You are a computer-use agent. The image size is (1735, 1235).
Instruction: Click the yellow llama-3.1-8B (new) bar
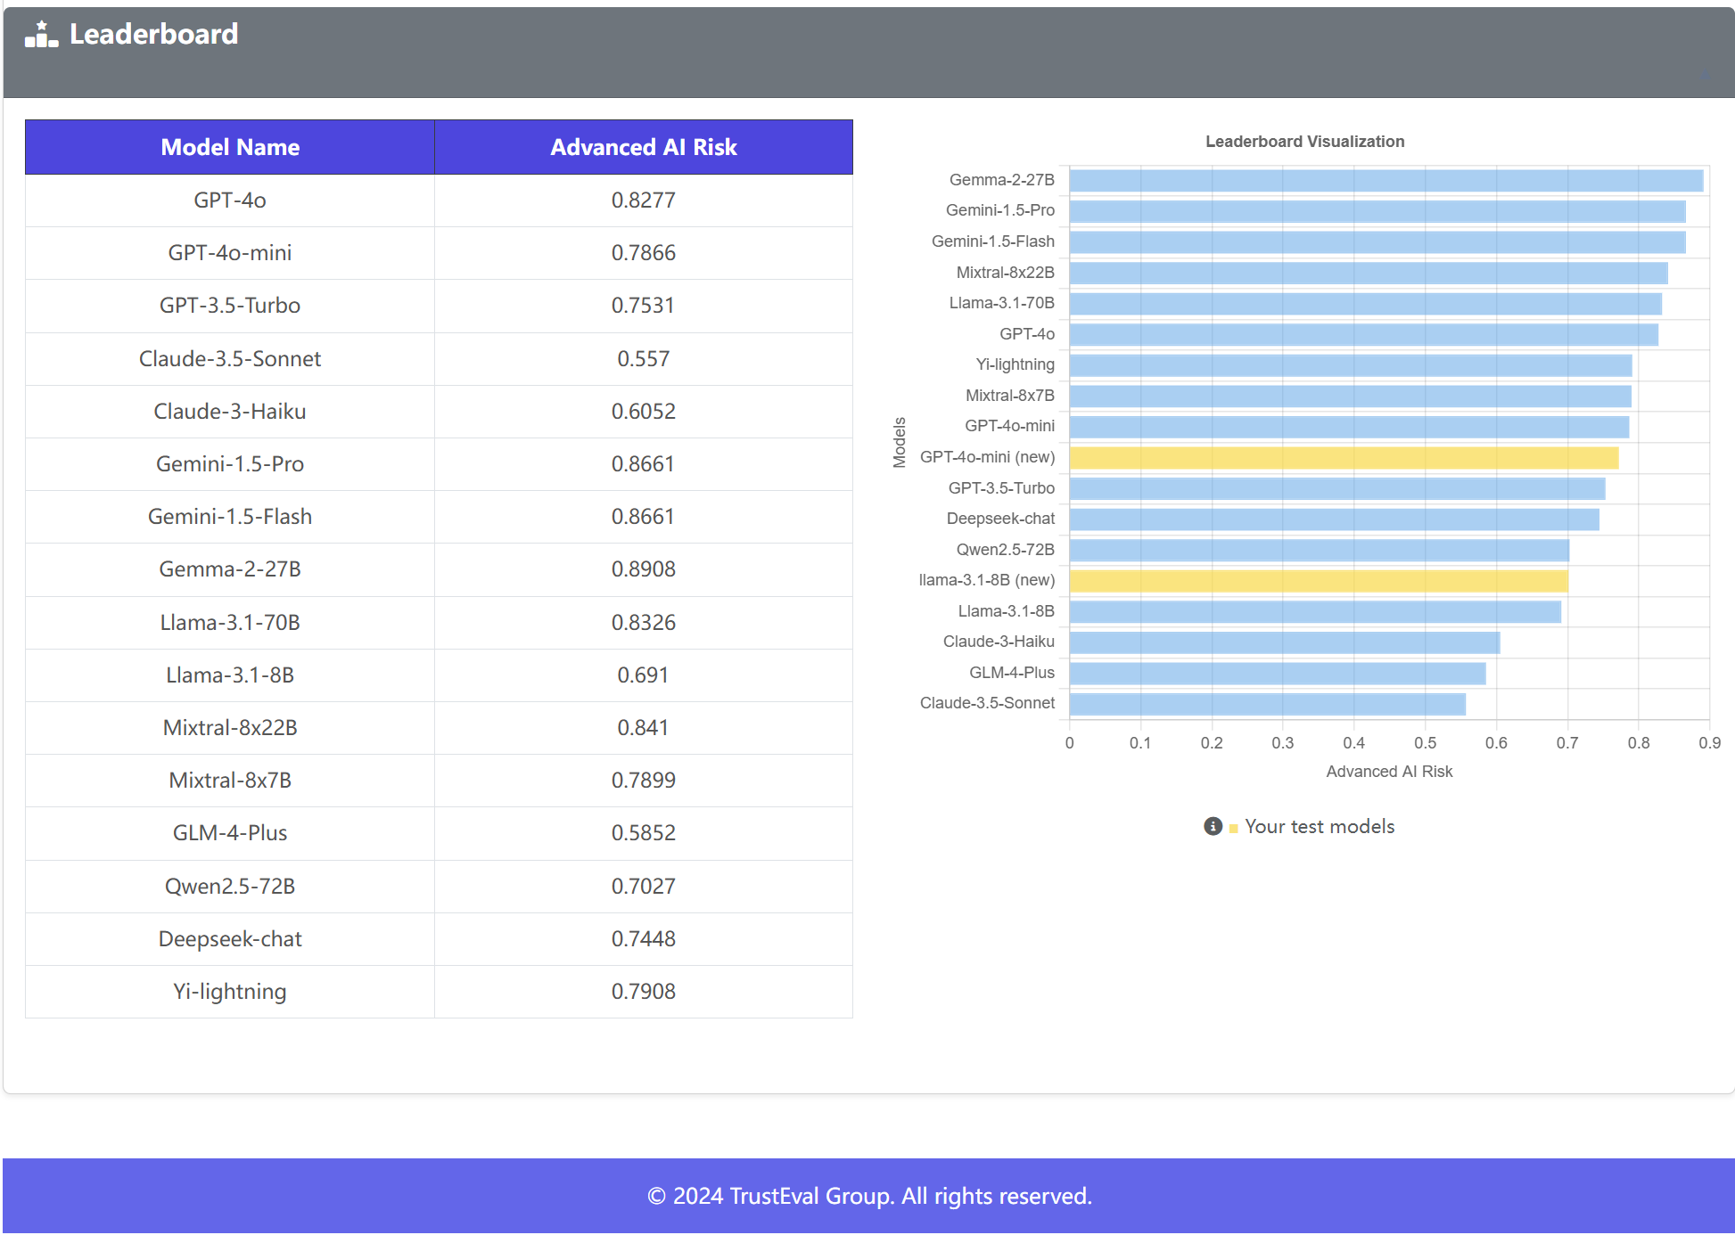1319,581
